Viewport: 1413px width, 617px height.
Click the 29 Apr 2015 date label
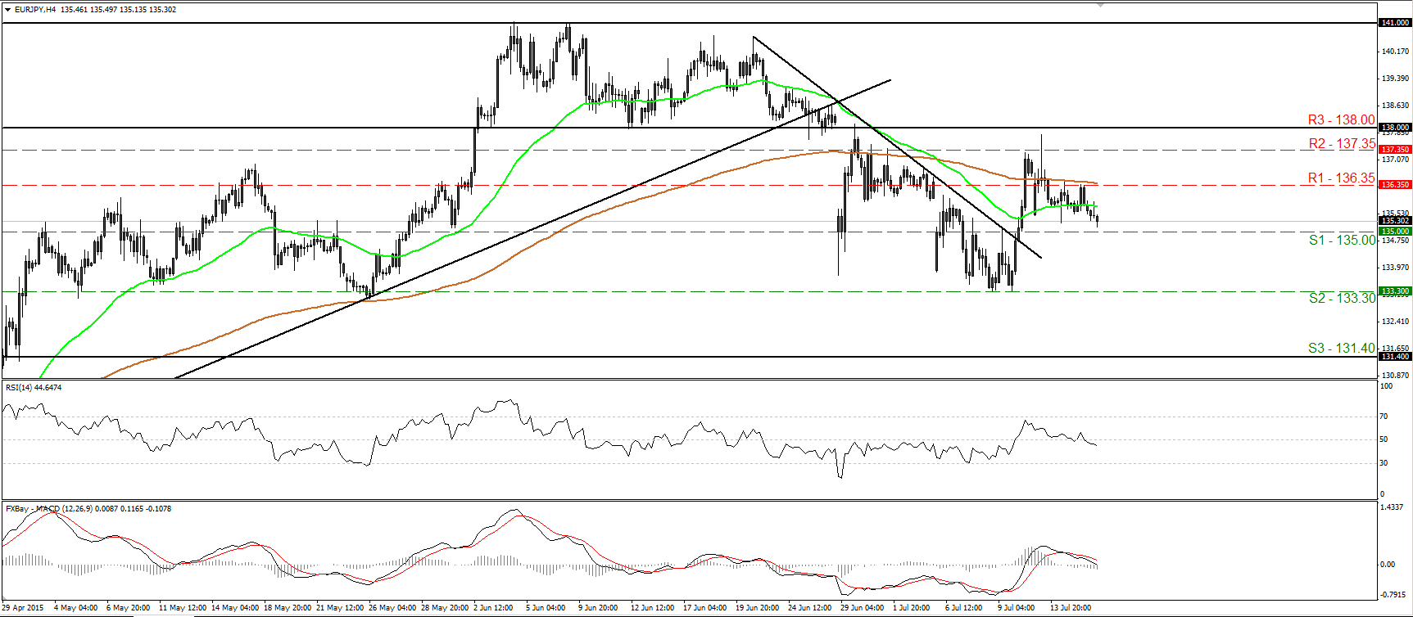click(23, 608)
